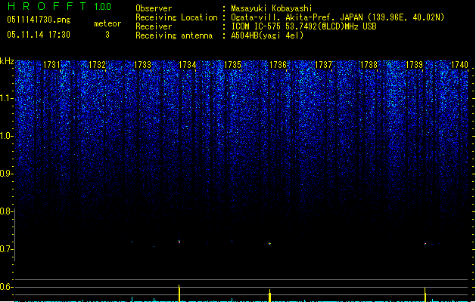Viewport: 476px width, 302px height.
Task: Click the 1731 time marker
Action: (51, 65)
